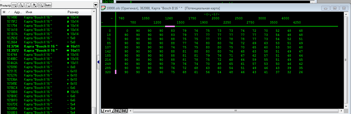Sort the map list by Имя column
Image resolution: width=351 pixels, height=114 pixels.
pos(44,12)
